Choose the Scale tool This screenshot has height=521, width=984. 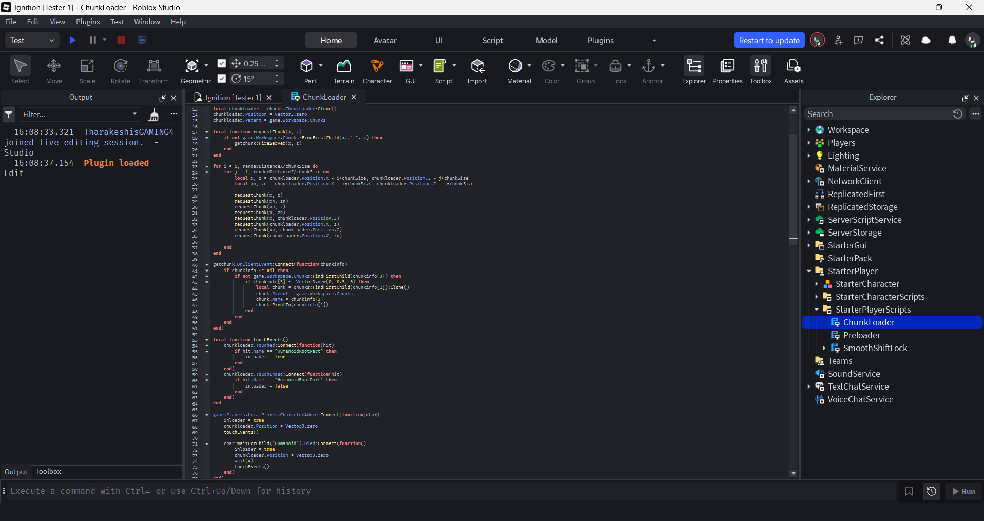pyautogui.click(x=87, y=70)
